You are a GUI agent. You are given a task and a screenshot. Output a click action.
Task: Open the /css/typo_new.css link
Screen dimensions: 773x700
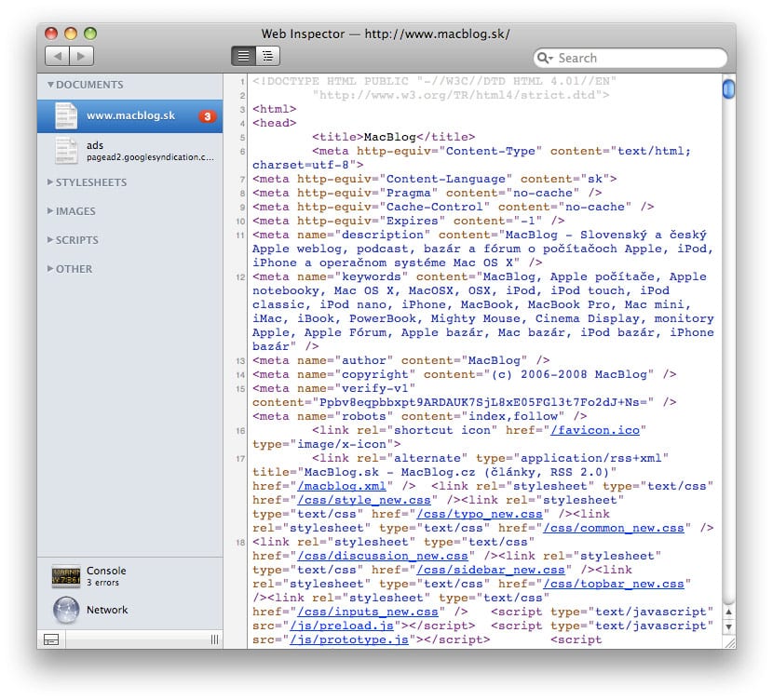point(480,514)
